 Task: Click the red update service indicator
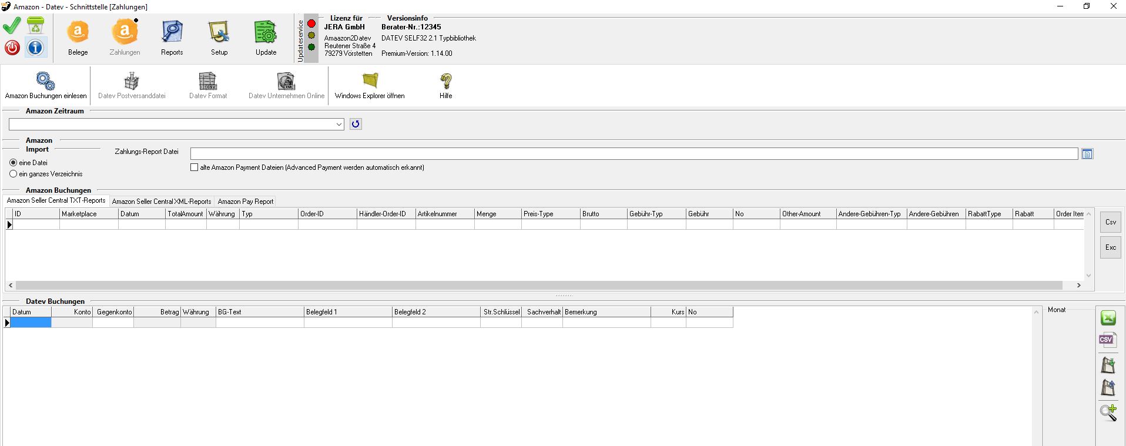[311, 24]
